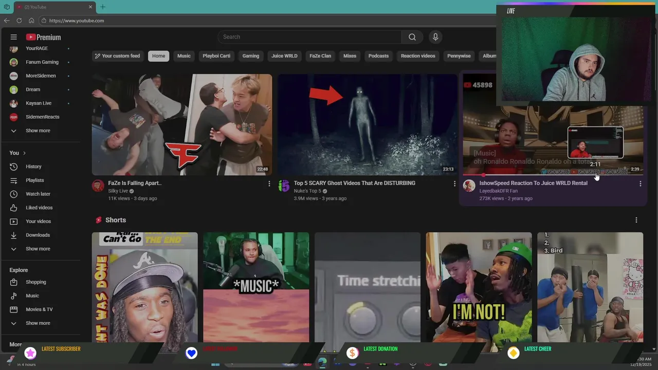Open Movies & TV under Explore
Image resolution: width=658 pixels, height=370 pixels.
pyautogui.click(x=40, y=309)
